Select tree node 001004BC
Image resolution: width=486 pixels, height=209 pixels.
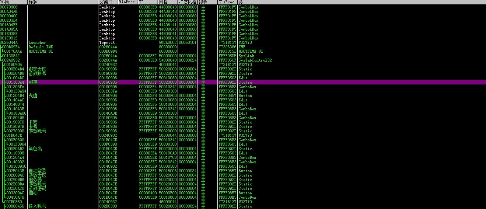[15, 78]
